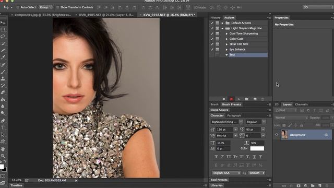334x188 pixels.
Task: Select the Quick Selection tool
Action: [3, 43]
